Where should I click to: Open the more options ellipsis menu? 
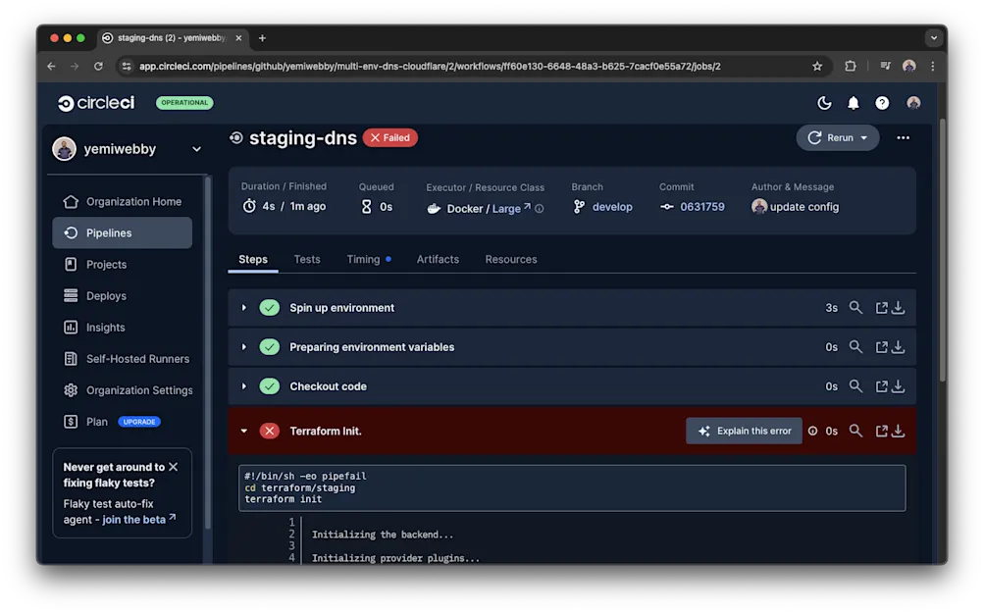pyautogui.click(x=903, y=137)
